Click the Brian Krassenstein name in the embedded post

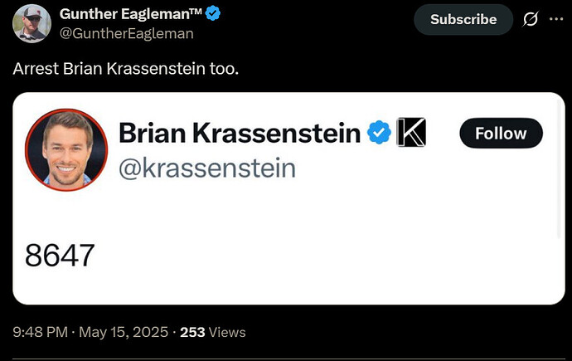(x=240, y=133)
